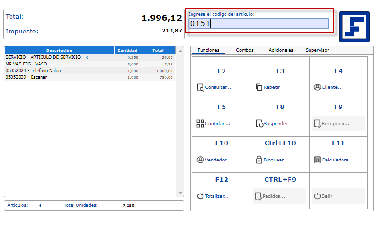Click the Consultar magnifier document icon
The height and width of the screenshot is (226, 385).
(x=200, y=87)
